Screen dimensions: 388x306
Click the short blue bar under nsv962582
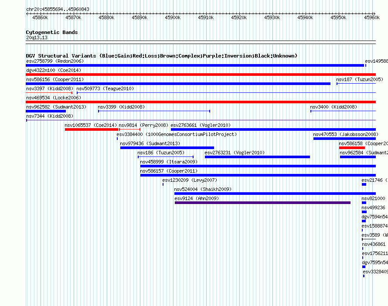[46, 111]
